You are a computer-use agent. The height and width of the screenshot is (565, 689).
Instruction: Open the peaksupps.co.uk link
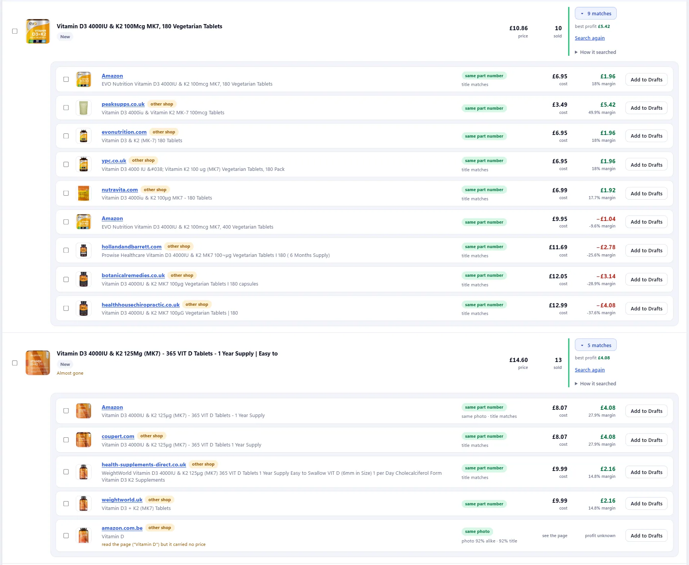coord(123,104)
